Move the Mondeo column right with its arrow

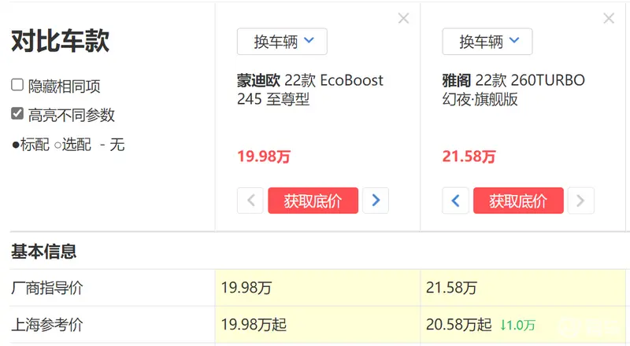(376, 201)
